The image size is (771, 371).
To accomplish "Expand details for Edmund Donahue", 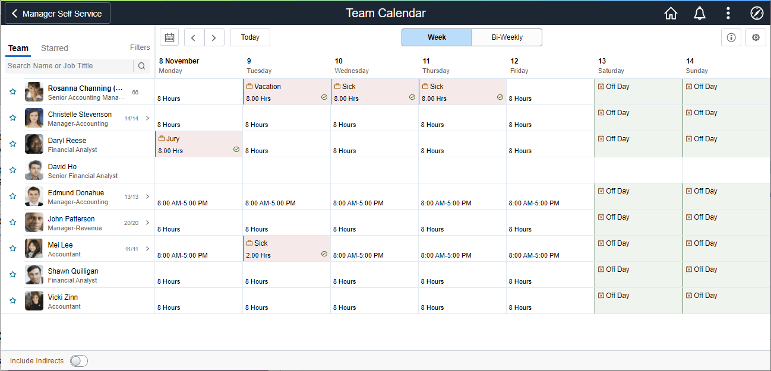I will (148, 196).
